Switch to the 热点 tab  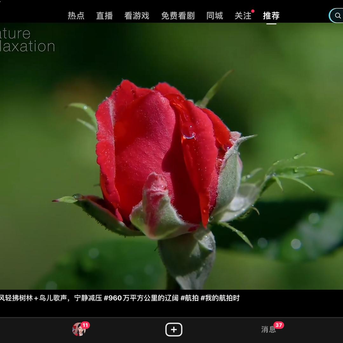click(x=76, y=16)
